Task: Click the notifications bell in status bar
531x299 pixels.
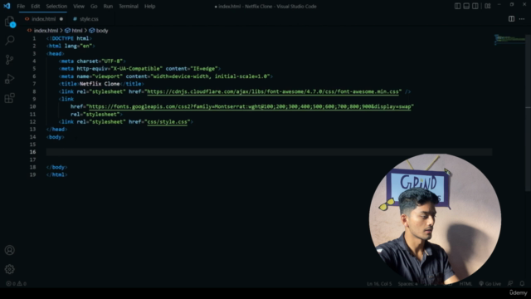Action: pos(522,283)
